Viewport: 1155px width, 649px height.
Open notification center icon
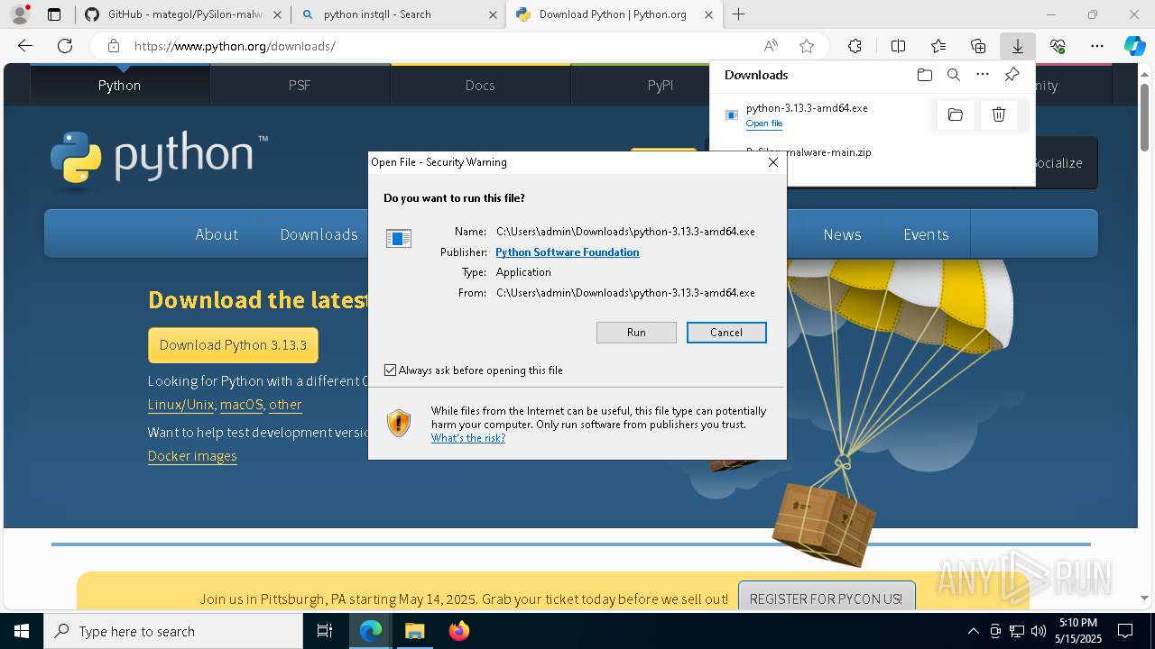tap(1125, 631)
